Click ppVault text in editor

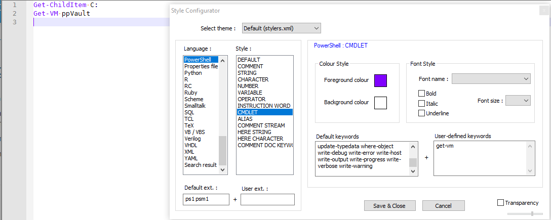point(76,14)
